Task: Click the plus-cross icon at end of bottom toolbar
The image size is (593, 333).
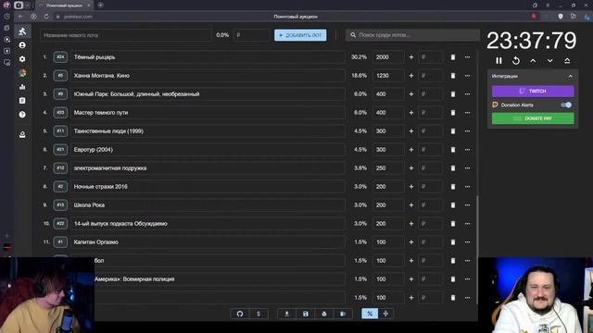Action: [385, 314]
